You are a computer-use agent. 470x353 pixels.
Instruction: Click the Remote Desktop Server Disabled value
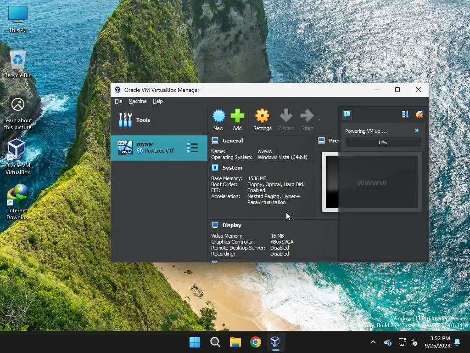point(280,248)
